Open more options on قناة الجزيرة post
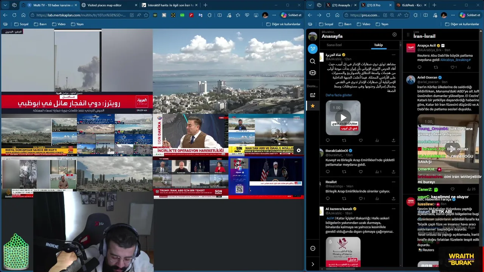This screenshot has height=272, width=484. (x=393, y=55)
